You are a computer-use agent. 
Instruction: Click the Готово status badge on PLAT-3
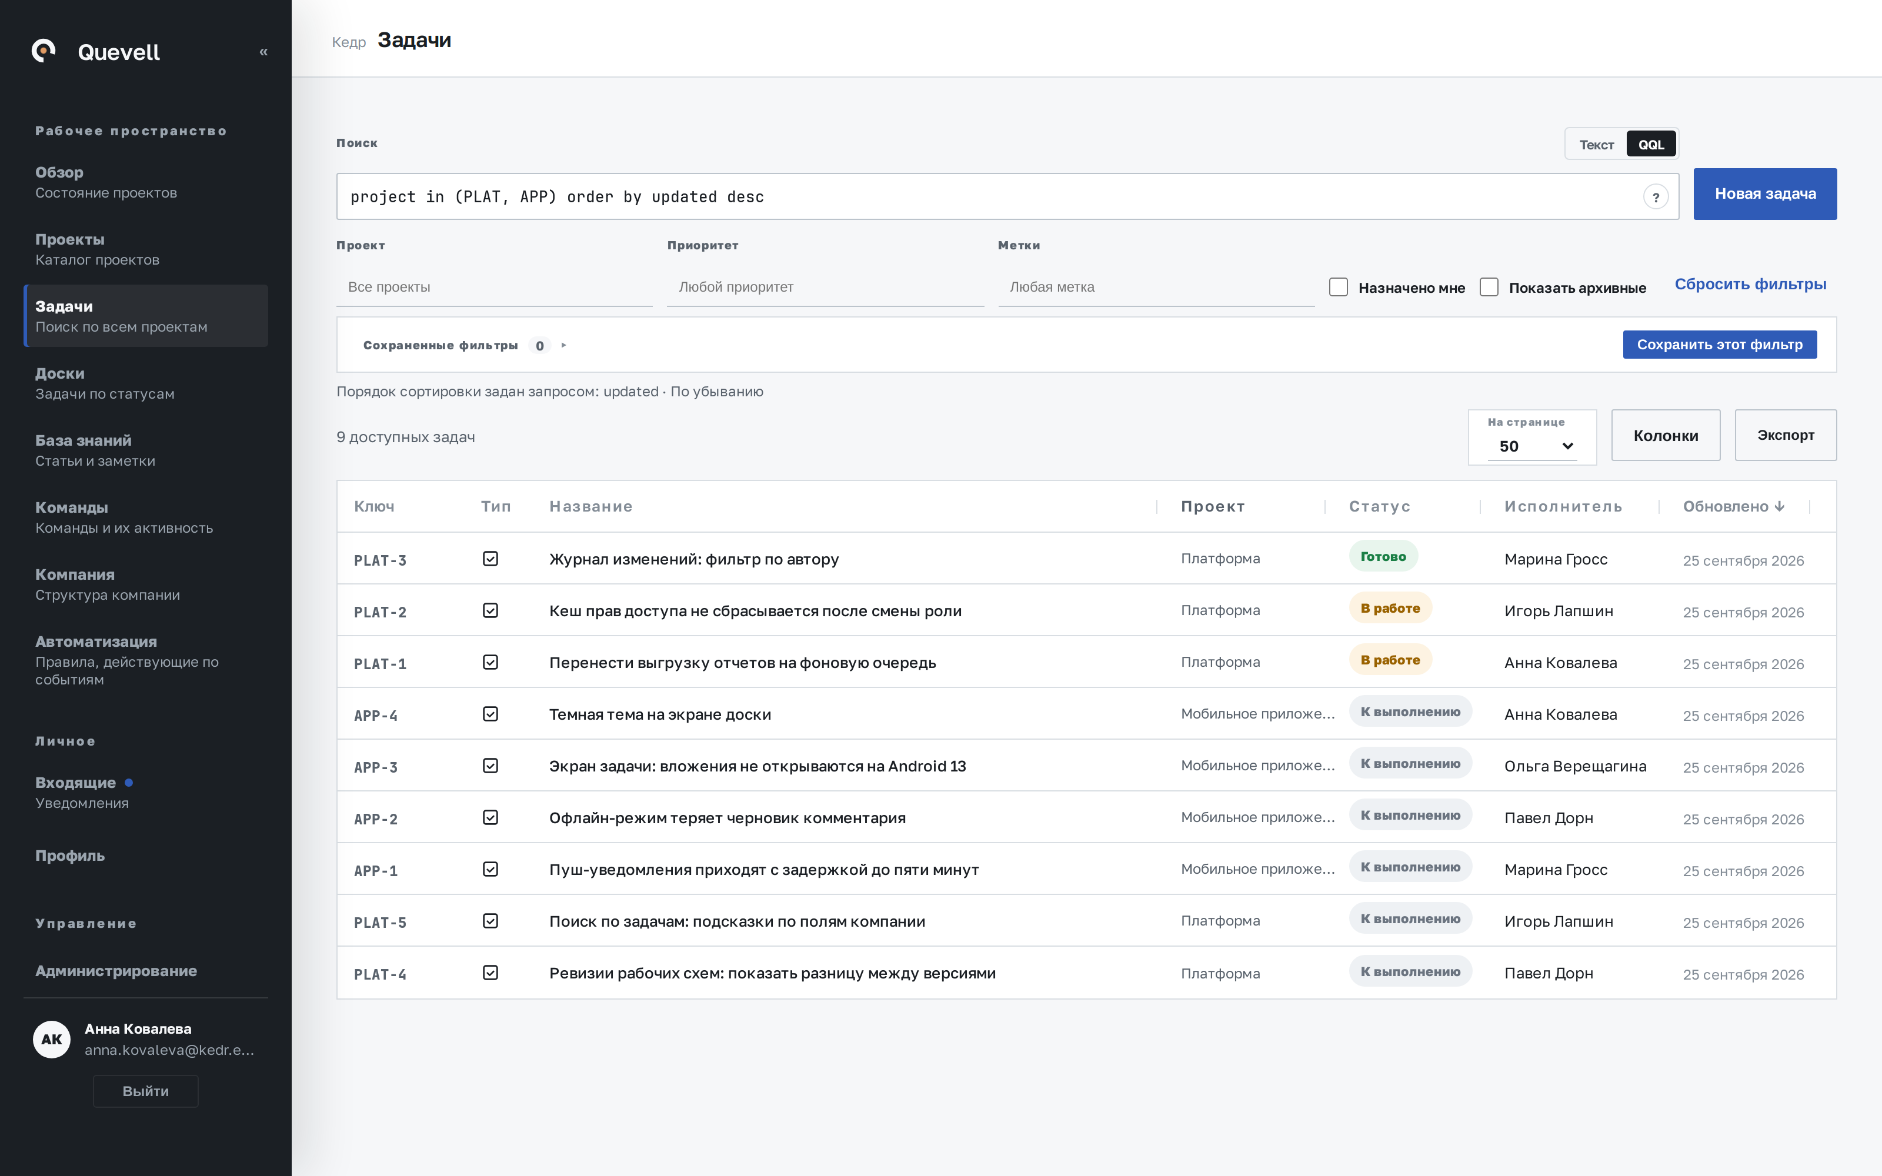(1383, 556)
